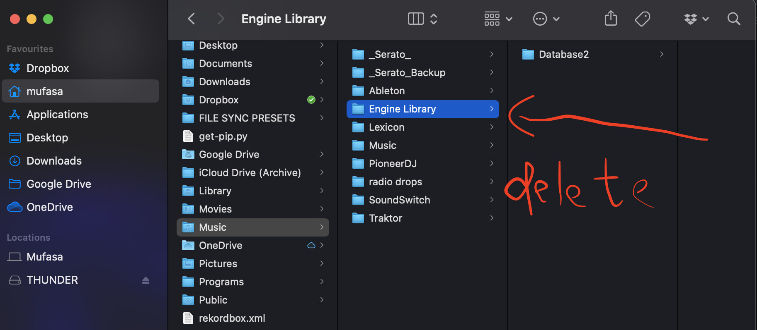Select the _Serato_ folder
This screenshot has width=757, height=330.
click(x=423, y=55)
